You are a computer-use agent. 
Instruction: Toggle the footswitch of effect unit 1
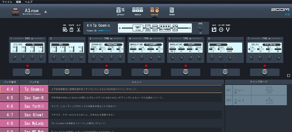[x=27, y=72]
